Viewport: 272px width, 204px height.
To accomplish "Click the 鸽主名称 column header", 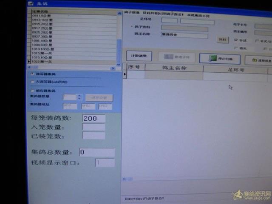I will point(174,68).
